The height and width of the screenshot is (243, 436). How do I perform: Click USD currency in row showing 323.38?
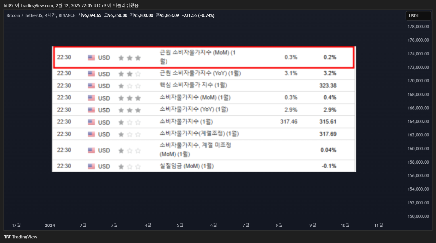click(104, 86)
